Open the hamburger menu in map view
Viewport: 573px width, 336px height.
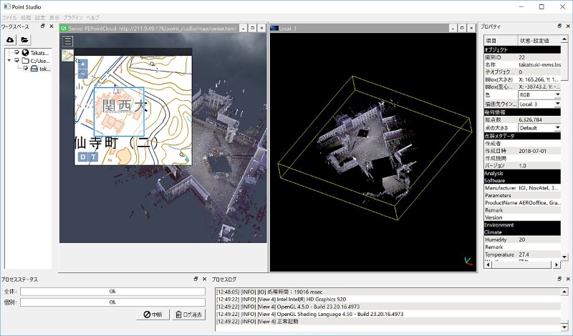pos(67,40)
